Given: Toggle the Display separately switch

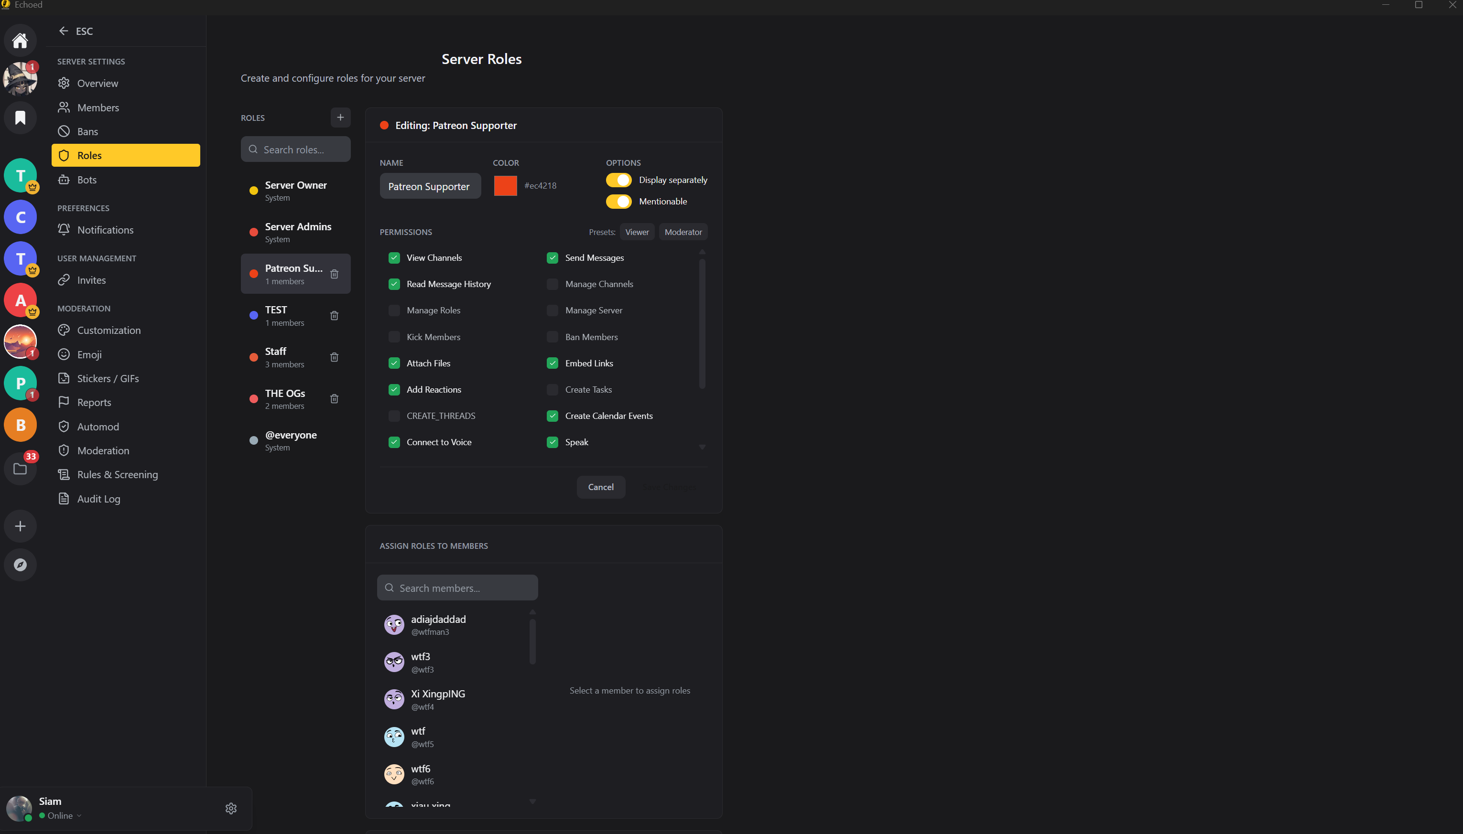Looking at the screenshot, I should (618, 180).
